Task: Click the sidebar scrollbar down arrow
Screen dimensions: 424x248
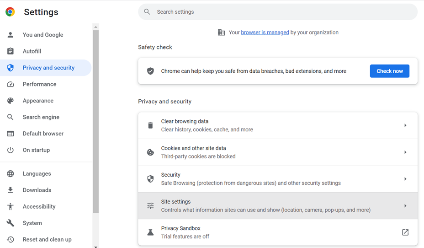Action: tap(95, 246)
